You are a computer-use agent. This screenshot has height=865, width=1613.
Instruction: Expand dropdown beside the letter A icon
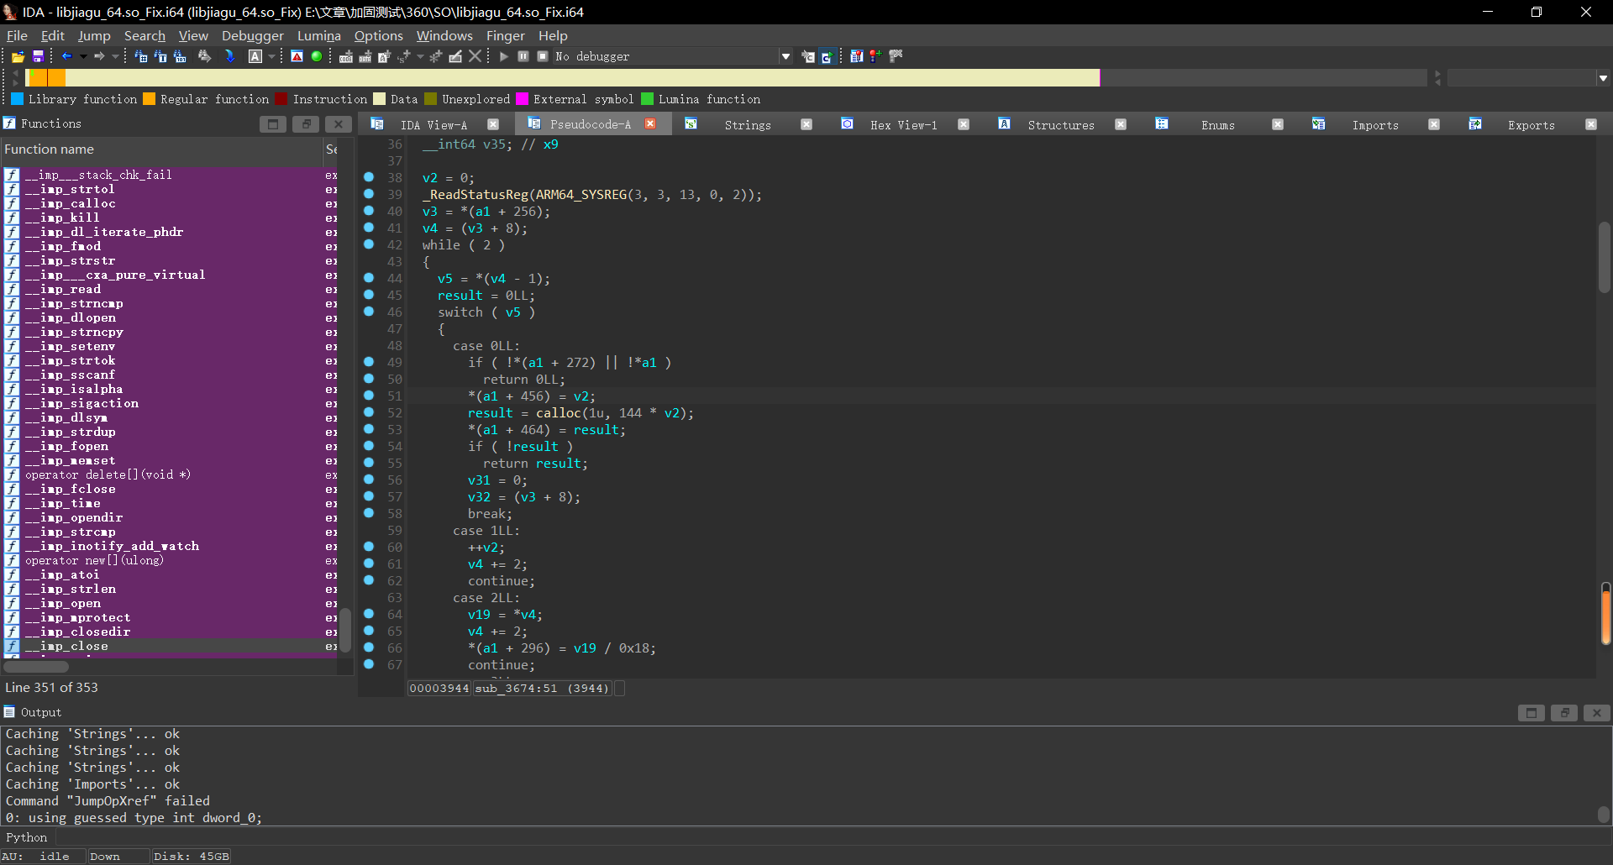pos(271,56)
